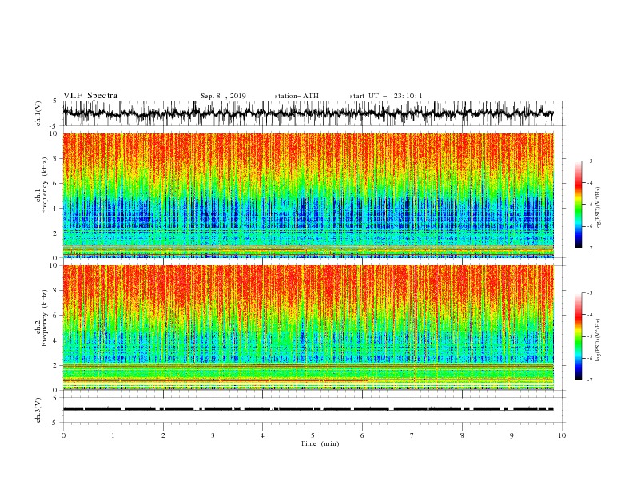The height and width of the screenshot is (489, 633).
Task: Click the "-5" tick on lower colorbar
Action: click(590, 336)
